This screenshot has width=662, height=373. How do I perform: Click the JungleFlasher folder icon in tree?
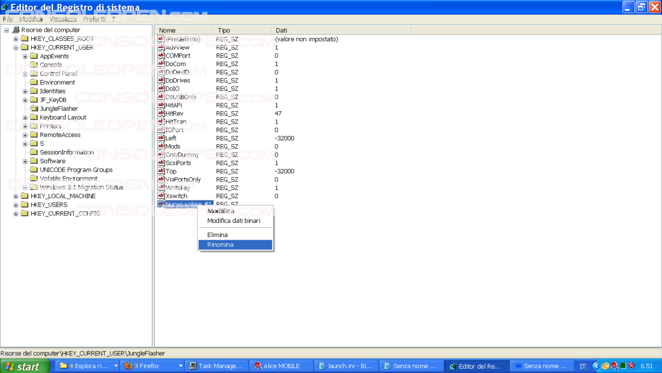coord(34,108)
